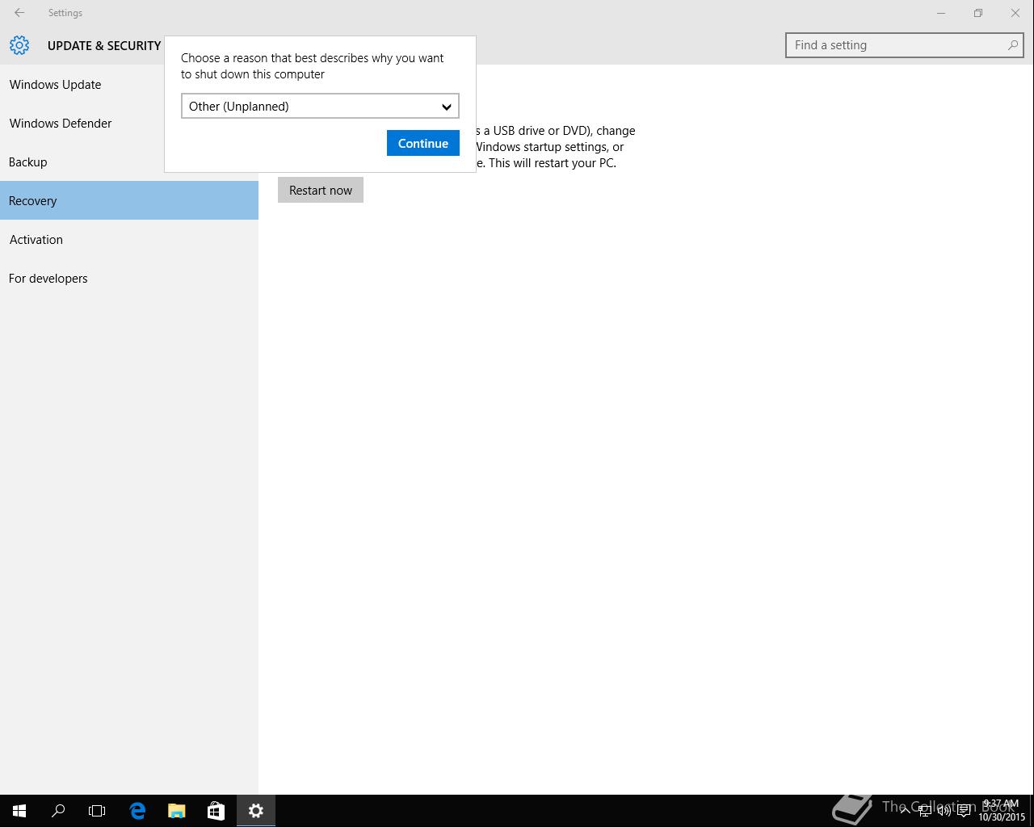Image resolution: width=1034 pixels, height=827 pixels.
Task: Click the Restart now button
Action: [321, 190]
